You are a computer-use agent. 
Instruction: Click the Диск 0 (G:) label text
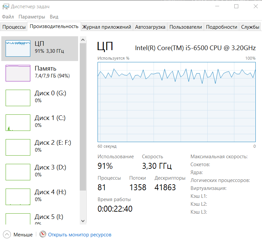(x=50, y=93)
